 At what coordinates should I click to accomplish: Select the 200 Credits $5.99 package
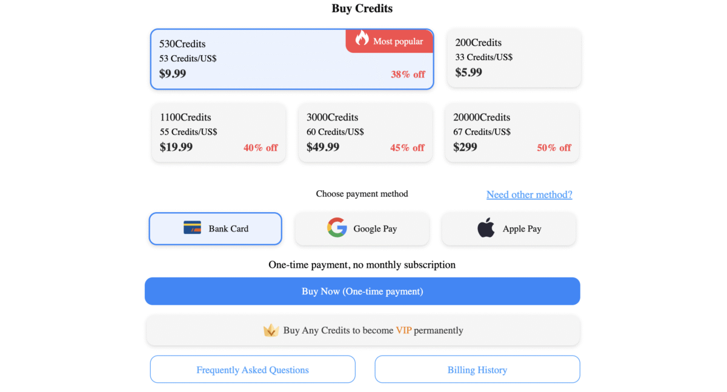514,58
